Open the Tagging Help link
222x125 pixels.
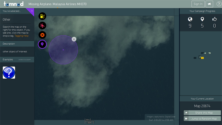pos(21,36)
